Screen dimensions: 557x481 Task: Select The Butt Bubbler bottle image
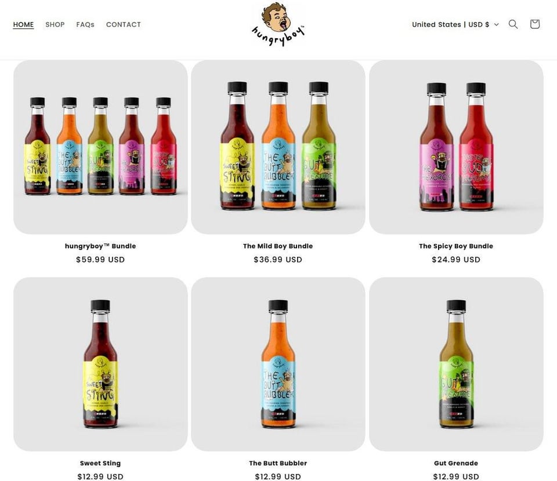(278, 365)
